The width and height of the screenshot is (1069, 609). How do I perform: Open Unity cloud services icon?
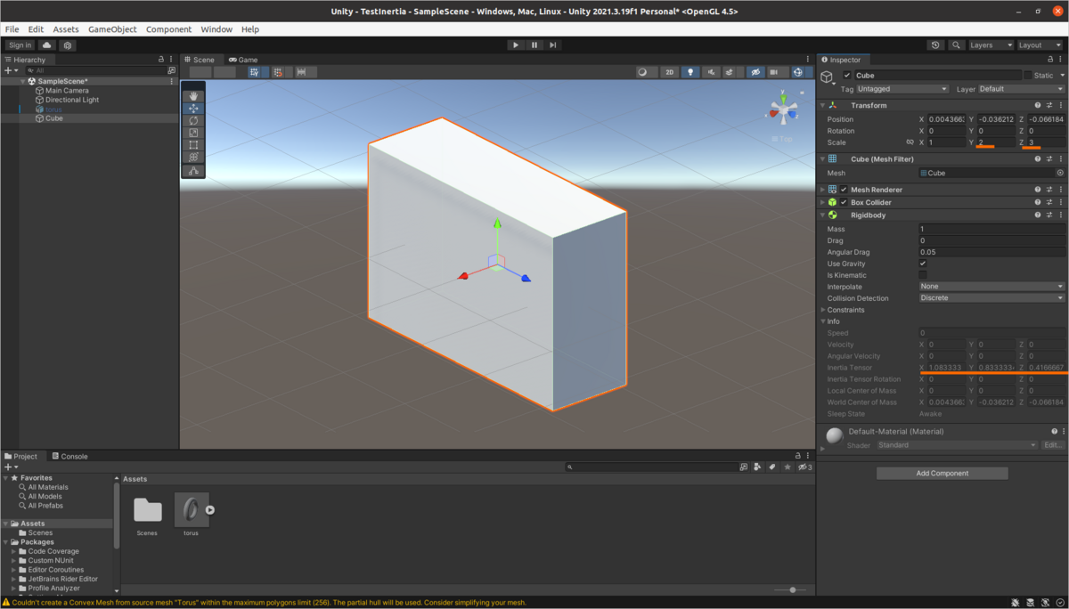tap(47, 45)
